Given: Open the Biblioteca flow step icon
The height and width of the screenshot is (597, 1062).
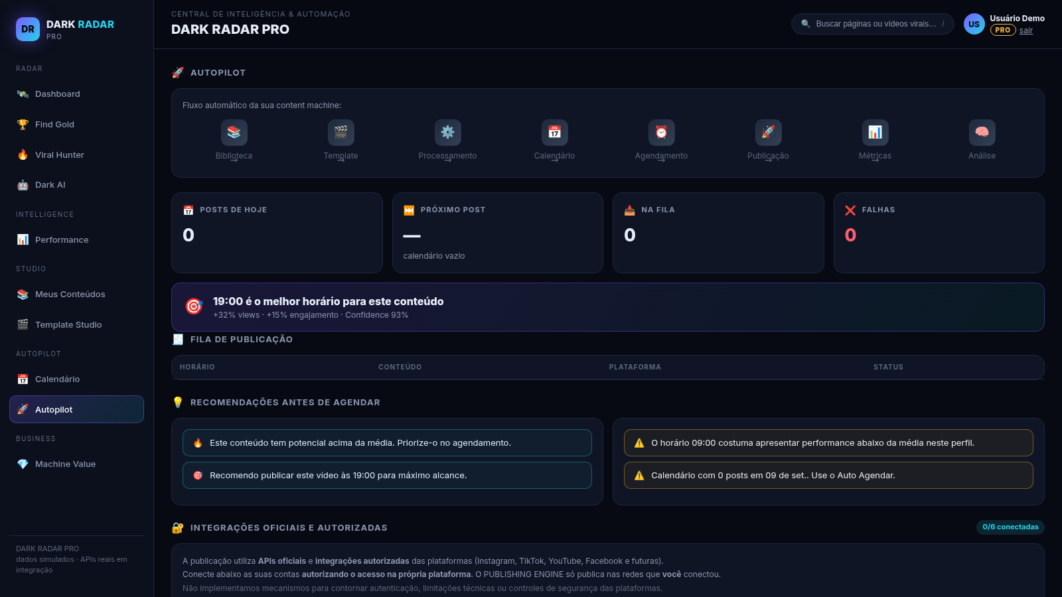Looking at the screenshot, I should 234,132.
